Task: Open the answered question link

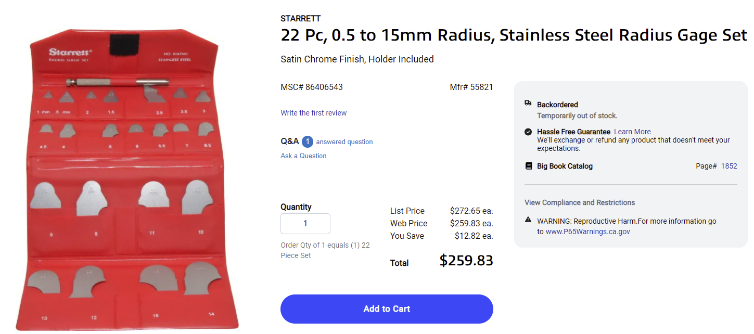Action: click(344, 142)
